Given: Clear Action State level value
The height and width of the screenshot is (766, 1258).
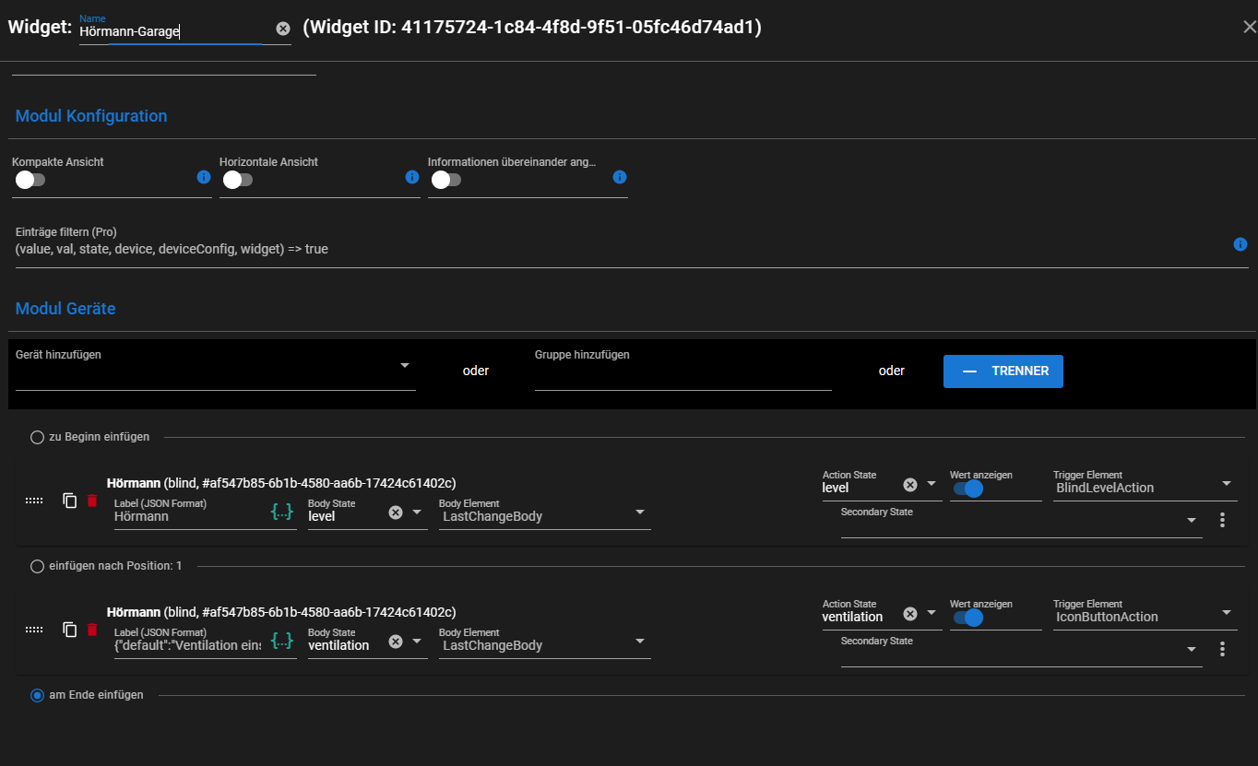Looking at the screenshot, I should pos(910,485).
